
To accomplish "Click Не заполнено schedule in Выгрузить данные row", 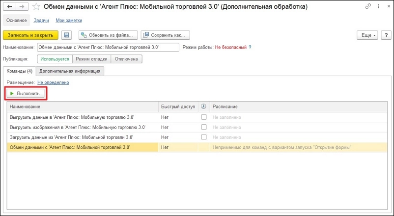I will pos(226,117).
